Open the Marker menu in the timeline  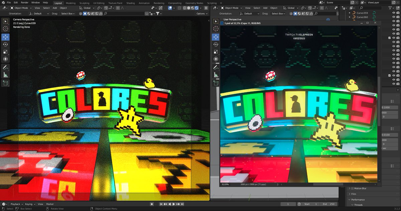click(50, 204)
